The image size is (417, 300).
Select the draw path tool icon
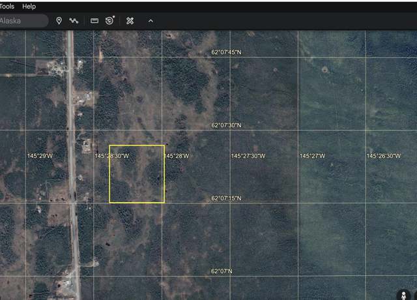point(74,21)
